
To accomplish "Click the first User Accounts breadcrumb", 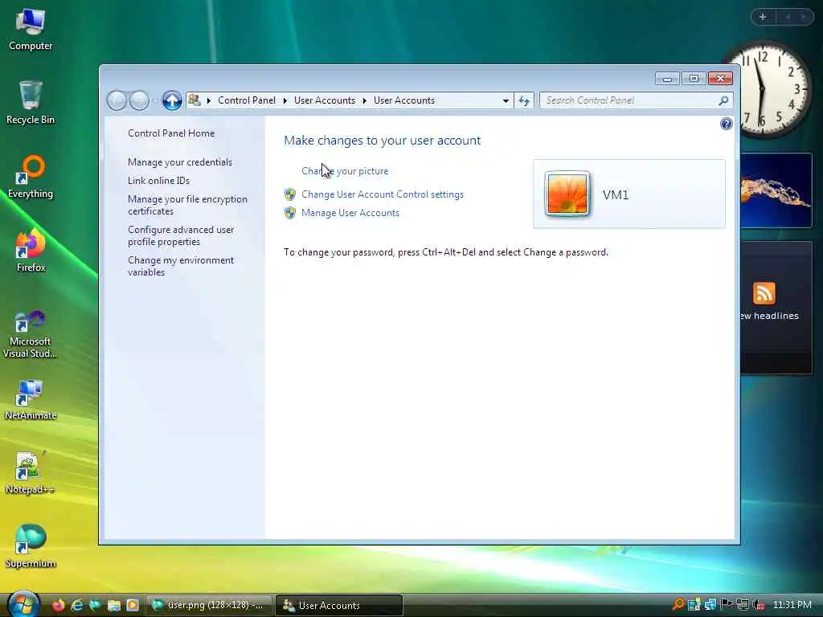I will (325, 100).
